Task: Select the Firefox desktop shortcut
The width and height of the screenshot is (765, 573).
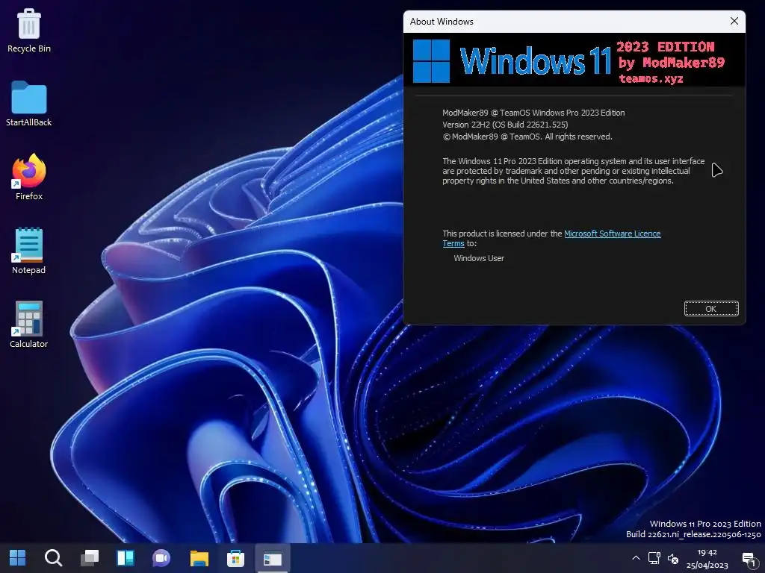Action: tap(29, 178)
